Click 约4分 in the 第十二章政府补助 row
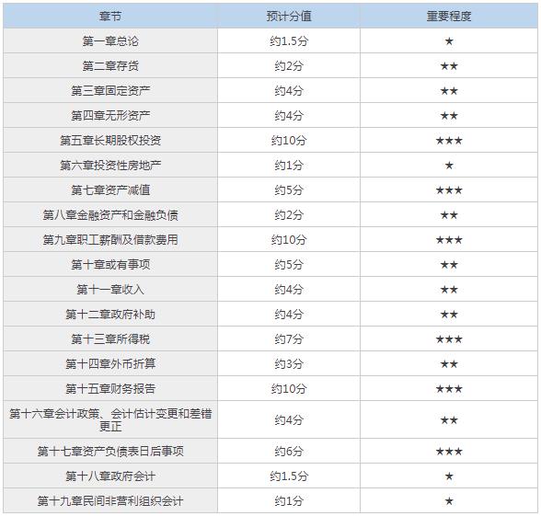The height and width of the screenshot is (516, 541). point(289,315)
